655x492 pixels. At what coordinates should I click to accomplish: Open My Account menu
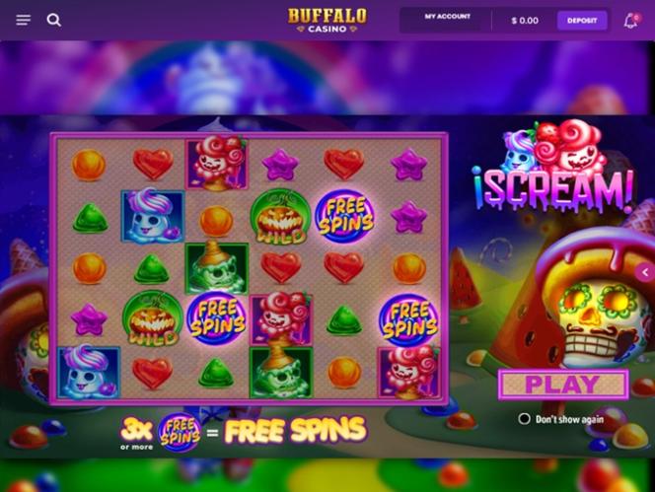click(x=447, y=17)
